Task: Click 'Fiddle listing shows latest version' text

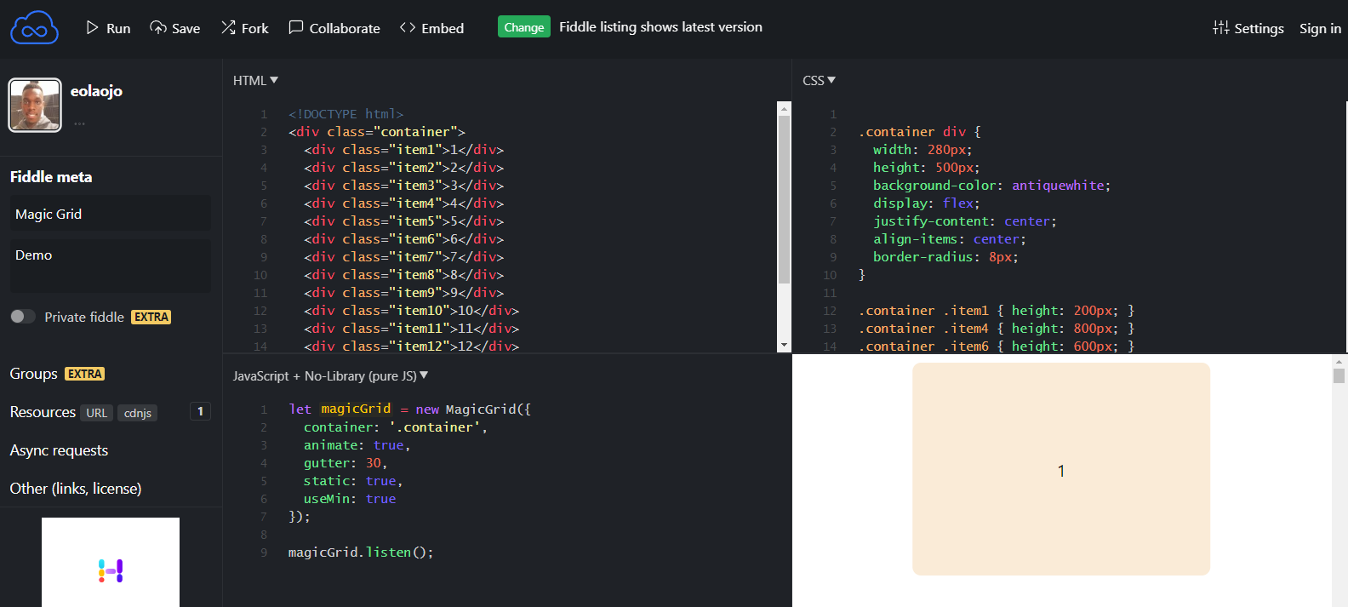Action: (660, 26)
